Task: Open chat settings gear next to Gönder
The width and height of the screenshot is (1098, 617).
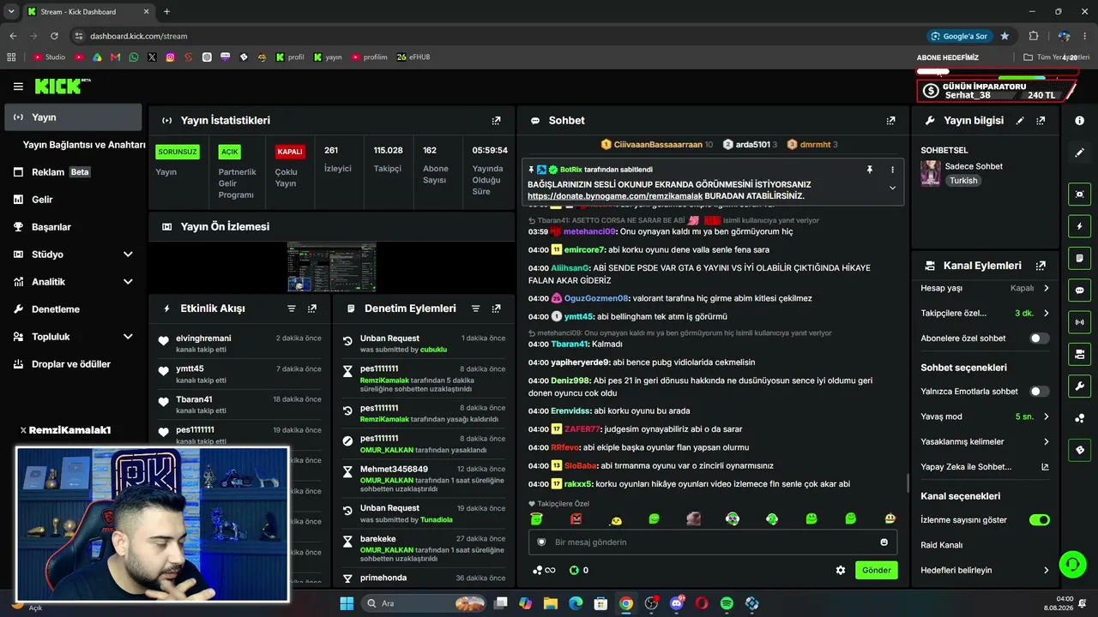Action: click(x=841, y=570)
